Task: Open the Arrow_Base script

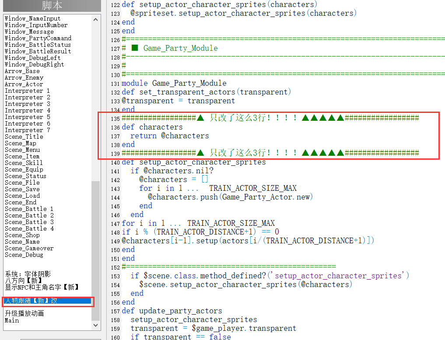Action: (22, 71)
